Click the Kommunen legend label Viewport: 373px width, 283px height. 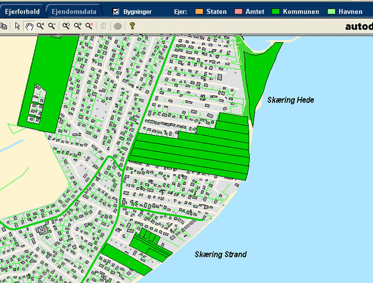point(301,11)
